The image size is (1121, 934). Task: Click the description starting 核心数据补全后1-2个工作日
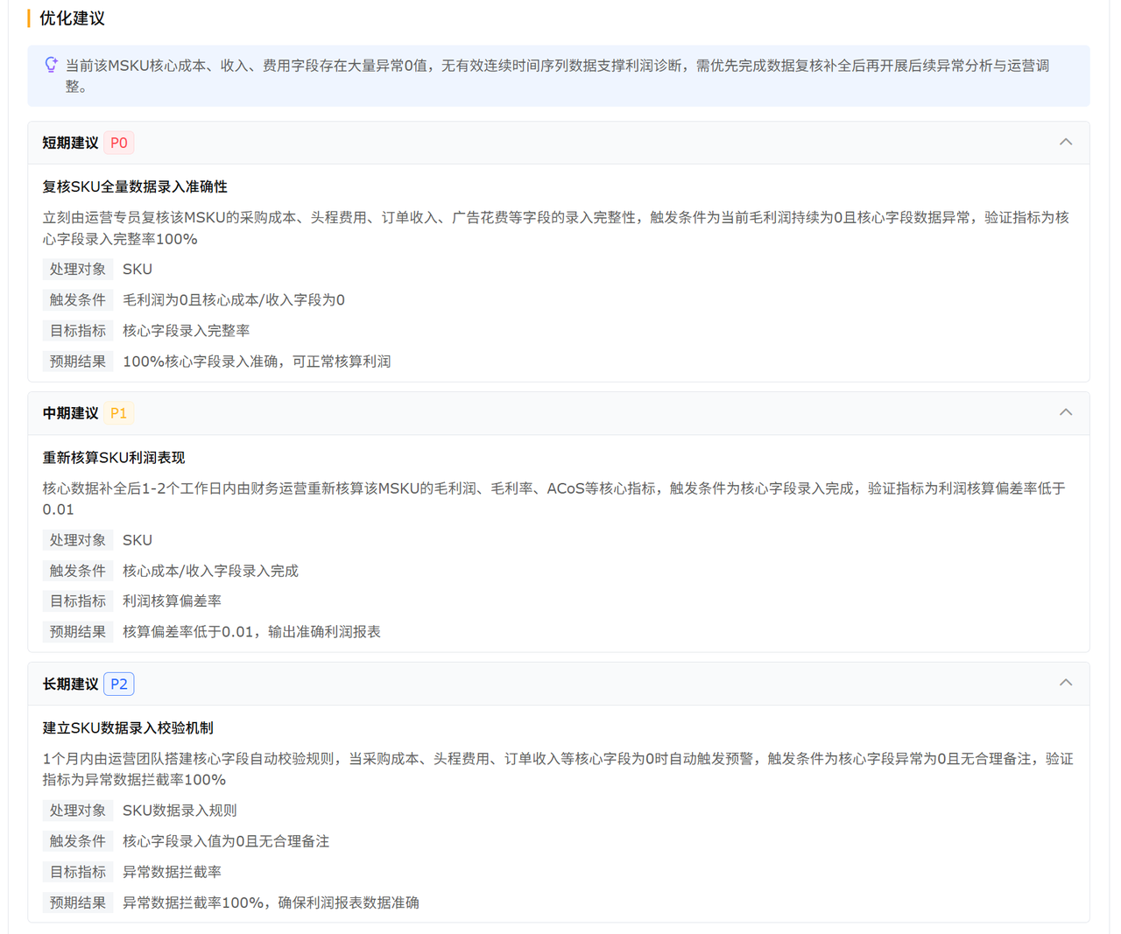[554, 499]
